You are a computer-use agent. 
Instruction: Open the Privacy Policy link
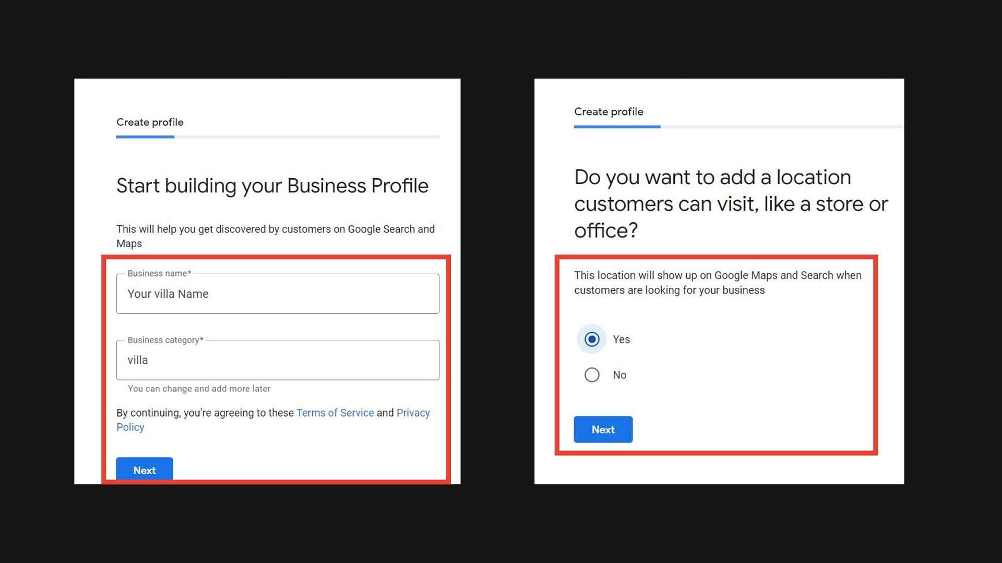click(x=413, y=413)
